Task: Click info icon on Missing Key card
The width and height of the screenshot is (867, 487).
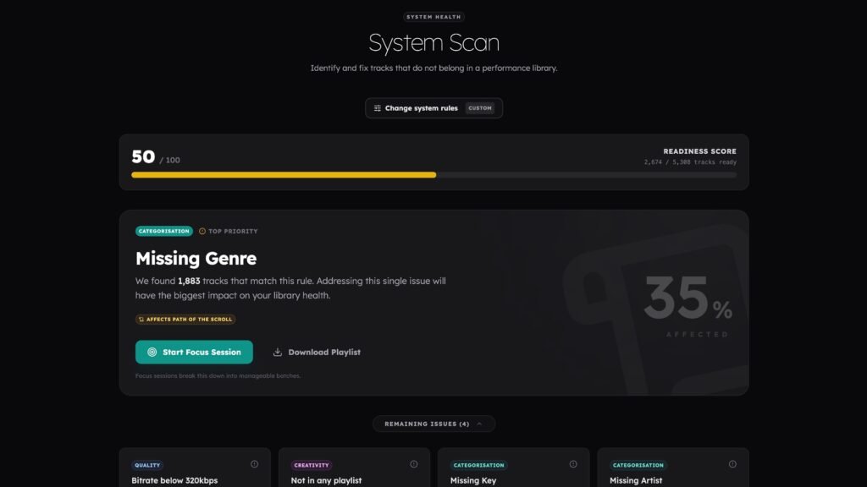Action: tap(573, 464)
